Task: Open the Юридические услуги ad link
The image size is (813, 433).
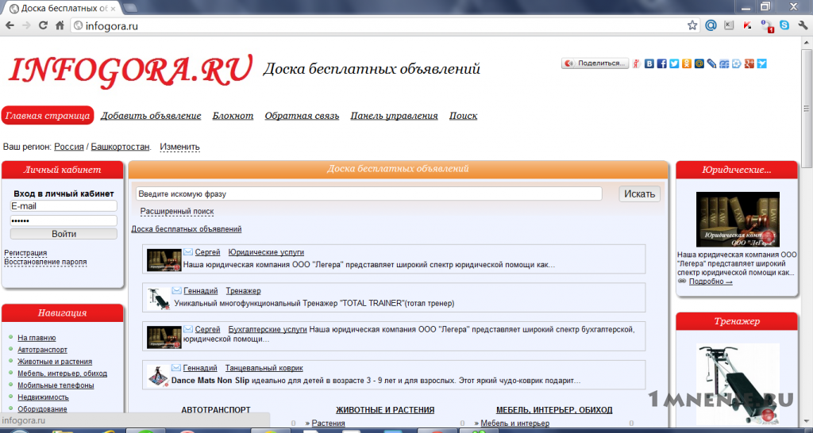Action: click(266, 252)
